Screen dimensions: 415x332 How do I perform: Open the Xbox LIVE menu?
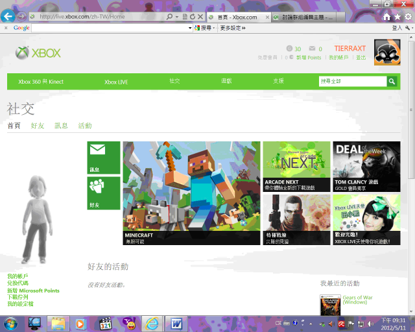coord(116,82)
